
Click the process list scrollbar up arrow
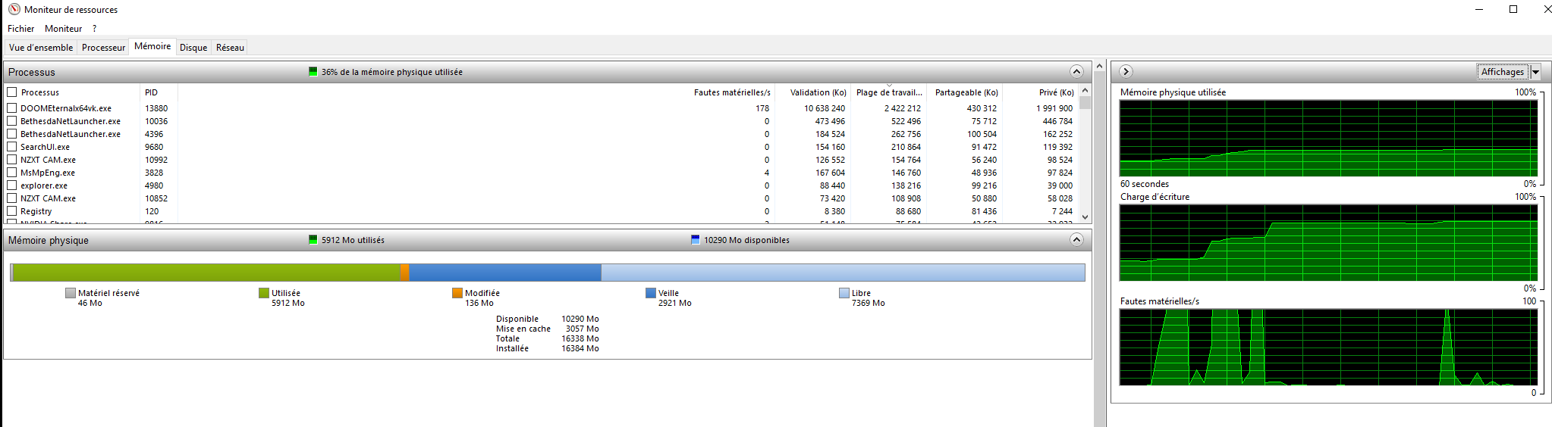click(x=1085, y=89)
